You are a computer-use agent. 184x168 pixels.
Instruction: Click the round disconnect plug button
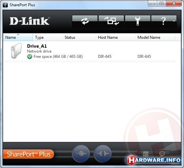coord(103,154)
